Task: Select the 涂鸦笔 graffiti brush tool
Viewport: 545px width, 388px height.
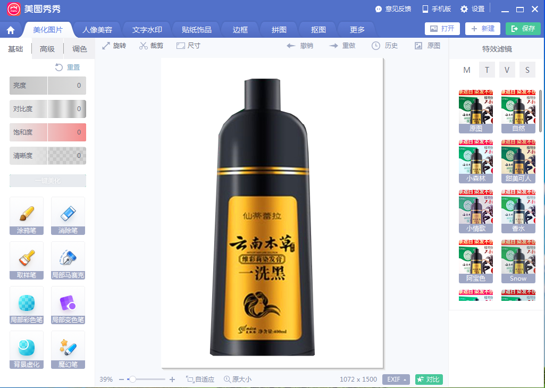Action: coord(27,216)
